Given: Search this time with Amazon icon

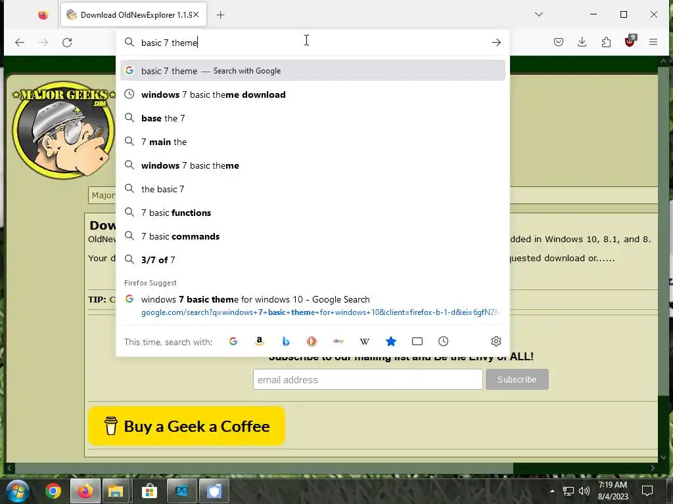Looking at the screenshot, I should (x=259, y=341).
